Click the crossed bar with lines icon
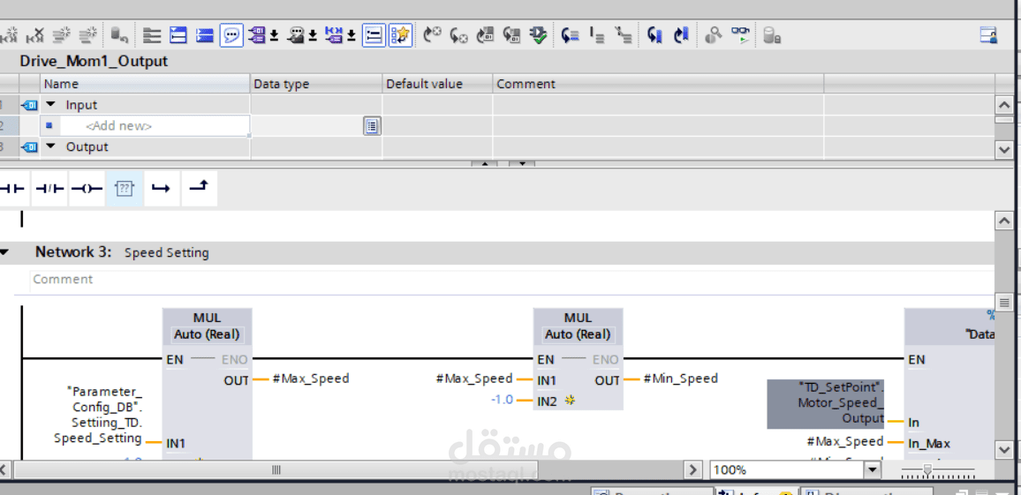Viewport: 1021px width, 495px height. [624, 35]
